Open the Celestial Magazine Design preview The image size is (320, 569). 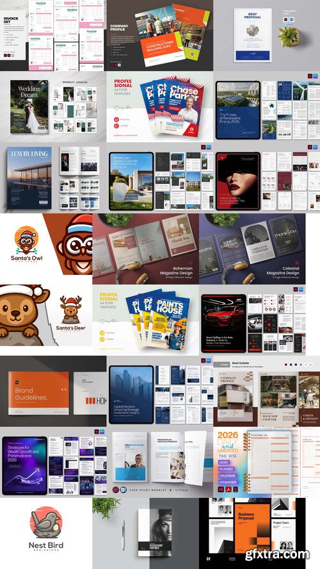(252, 249)
